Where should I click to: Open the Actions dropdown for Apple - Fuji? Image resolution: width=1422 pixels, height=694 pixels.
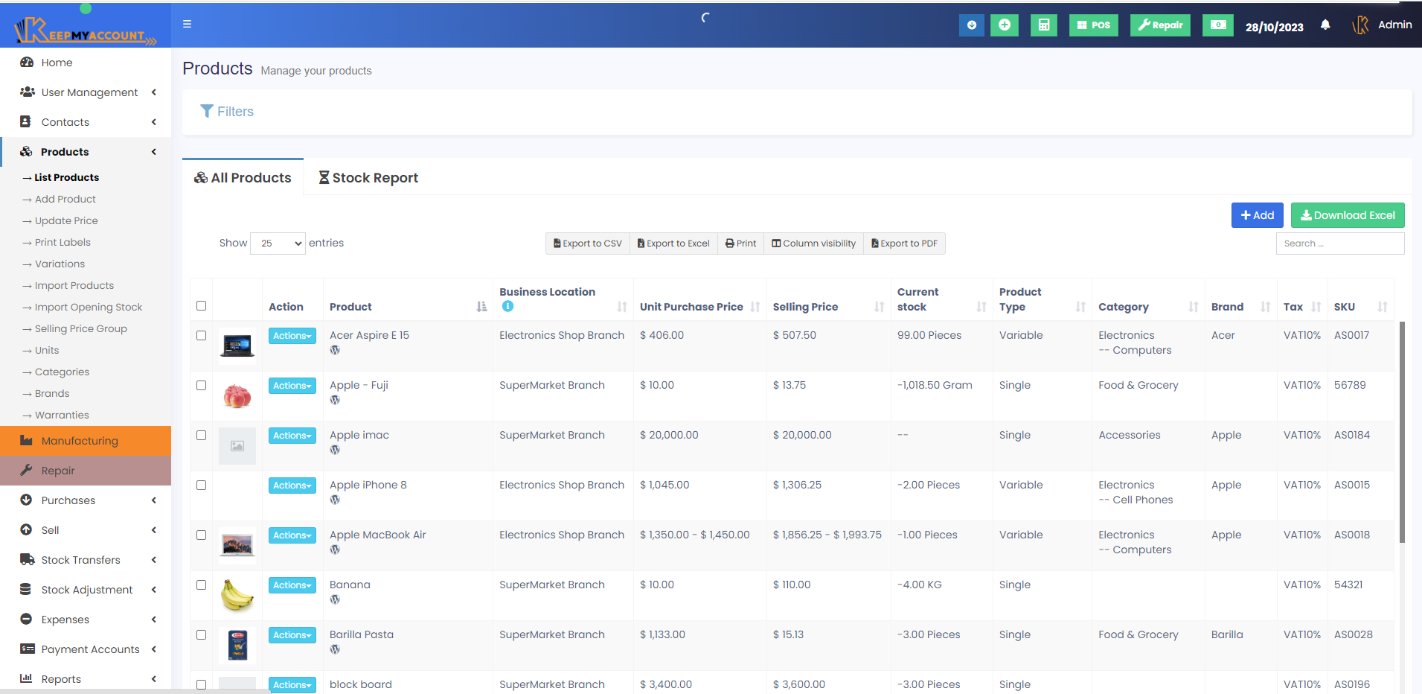pos(291,386)
